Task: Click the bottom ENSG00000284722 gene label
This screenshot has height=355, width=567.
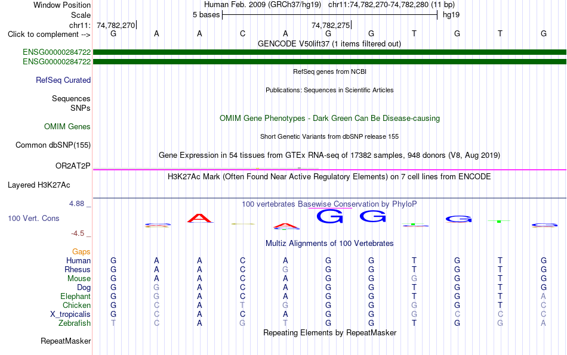Action: point(57,62)
